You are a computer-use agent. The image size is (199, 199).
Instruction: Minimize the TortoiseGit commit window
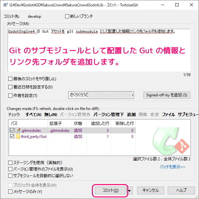pyautogui.click(x=163, y=5)
